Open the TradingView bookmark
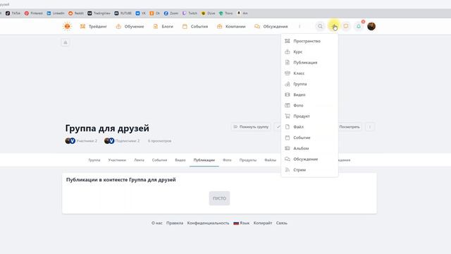451x254 pixels. pos(99,13)
